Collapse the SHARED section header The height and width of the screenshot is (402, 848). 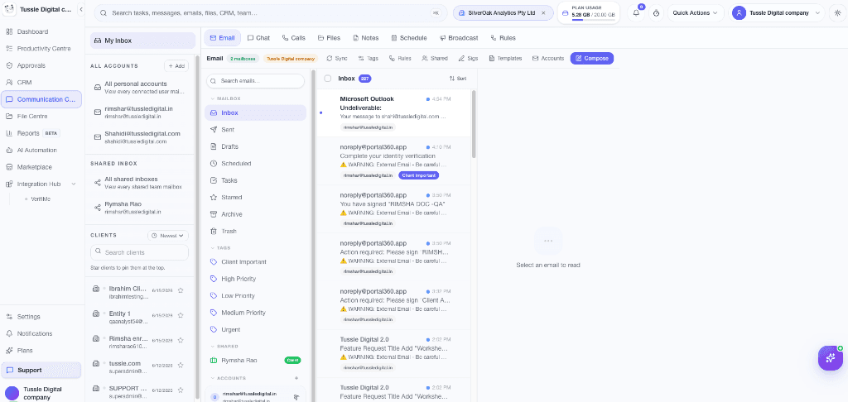pyautogui.click(x=224, y=346)
